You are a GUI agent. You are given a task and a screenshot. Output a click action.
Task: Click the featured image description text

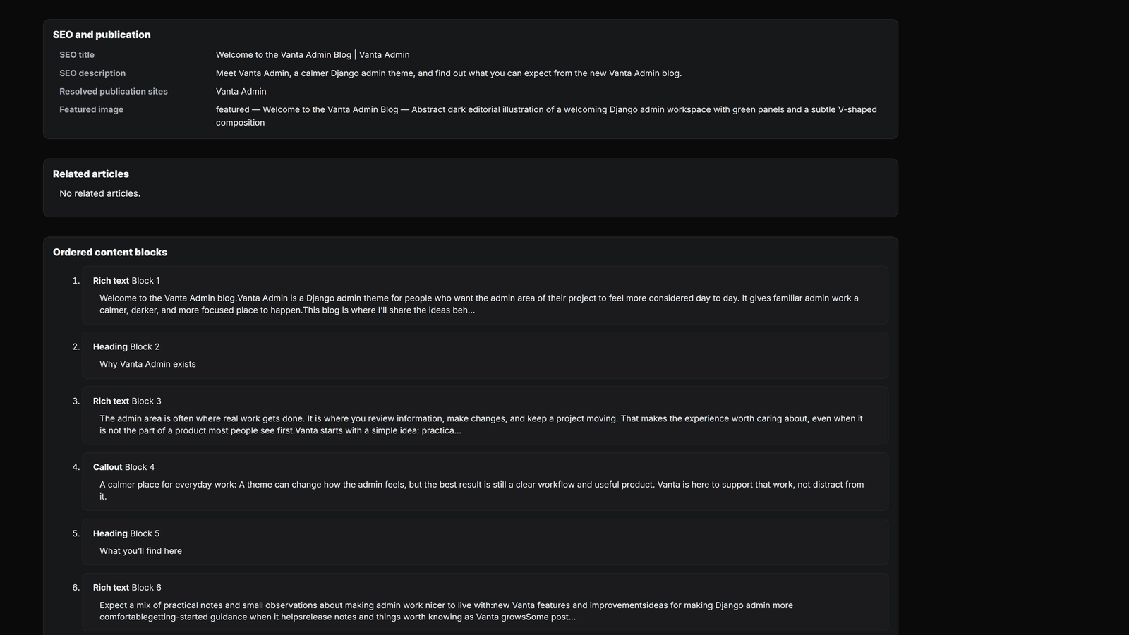point(546,116)
